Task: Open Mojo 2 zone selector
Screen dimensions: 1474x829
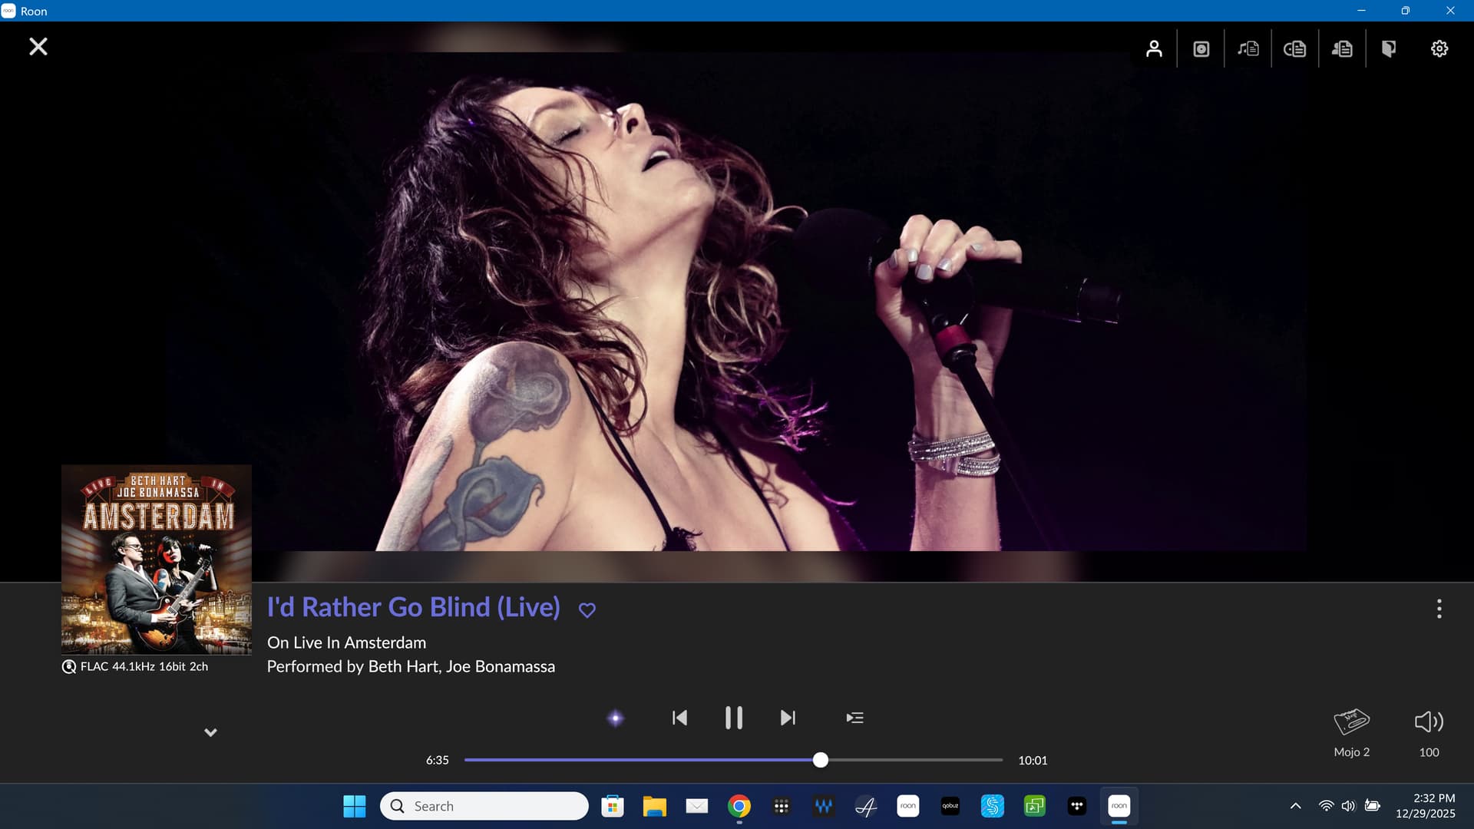Action: [1351, 723]
